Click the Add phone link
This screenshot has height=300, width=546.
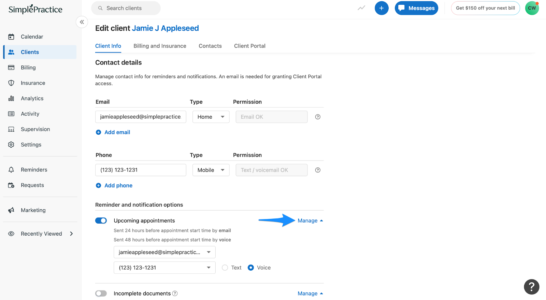(118, 185)
